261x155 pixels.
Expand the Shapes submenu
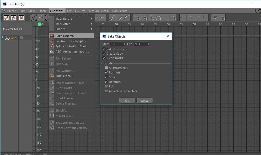pyautogui.click(x=72, y=29)
